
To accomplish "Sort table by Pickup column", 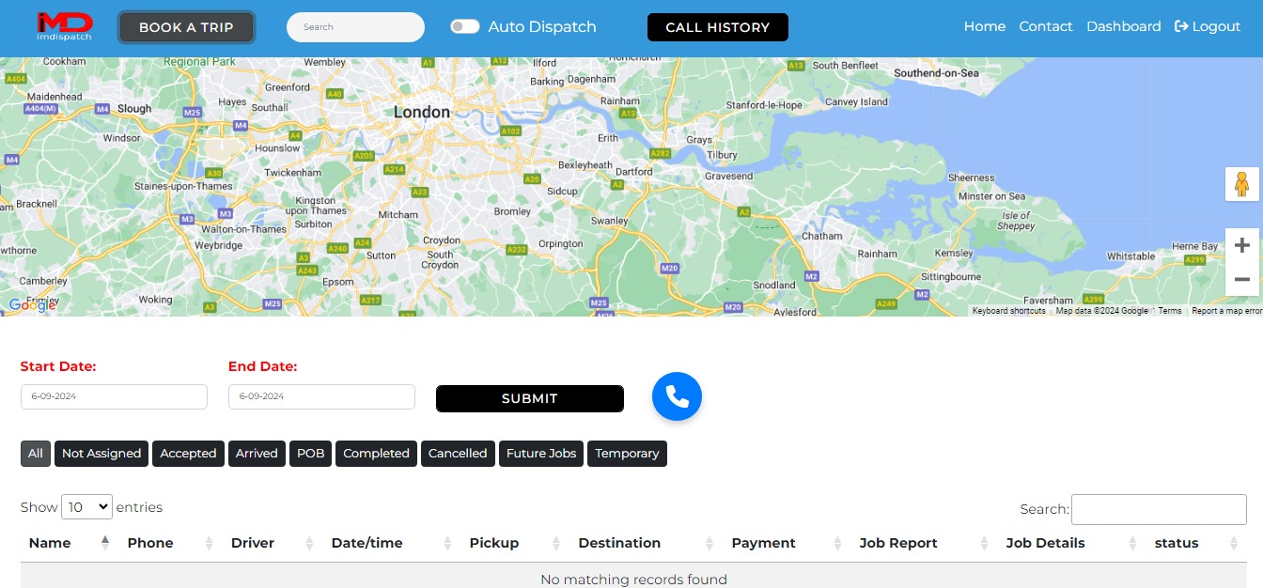I will point(516,543).
